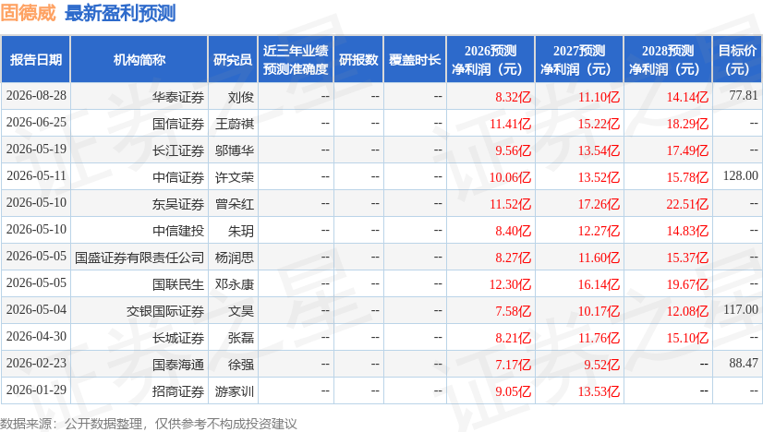Viewport: 763px width, 432px height.
Task: Click the 2026预测净利润 column header
Action: tap(490, 59)
